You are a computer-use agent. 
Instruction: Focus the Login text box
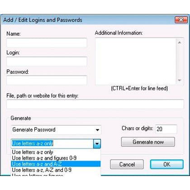[47, 62]
